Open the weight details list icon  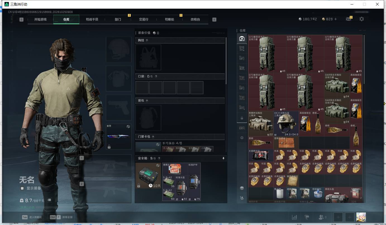[x=49, y=200]
